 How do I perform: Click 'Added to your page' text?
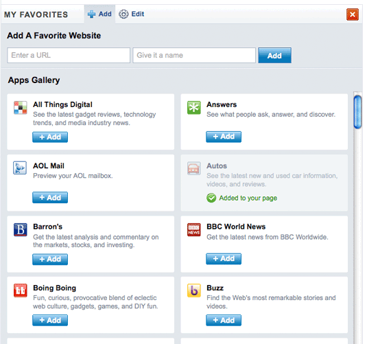[x=248, y=198]
